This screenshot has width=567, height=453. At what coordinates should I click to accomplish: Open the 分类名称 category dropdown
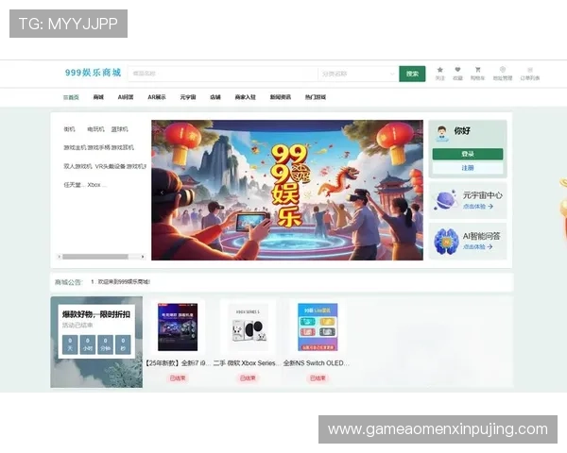358,74
